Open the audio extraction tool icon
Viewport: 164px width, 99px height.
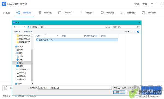(x=81, y=13)
